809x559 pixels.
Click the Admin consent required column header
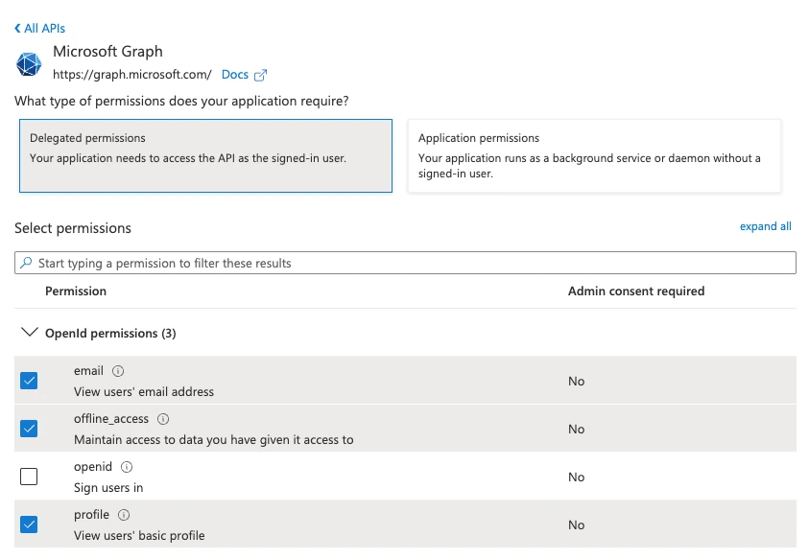(636, 291)
